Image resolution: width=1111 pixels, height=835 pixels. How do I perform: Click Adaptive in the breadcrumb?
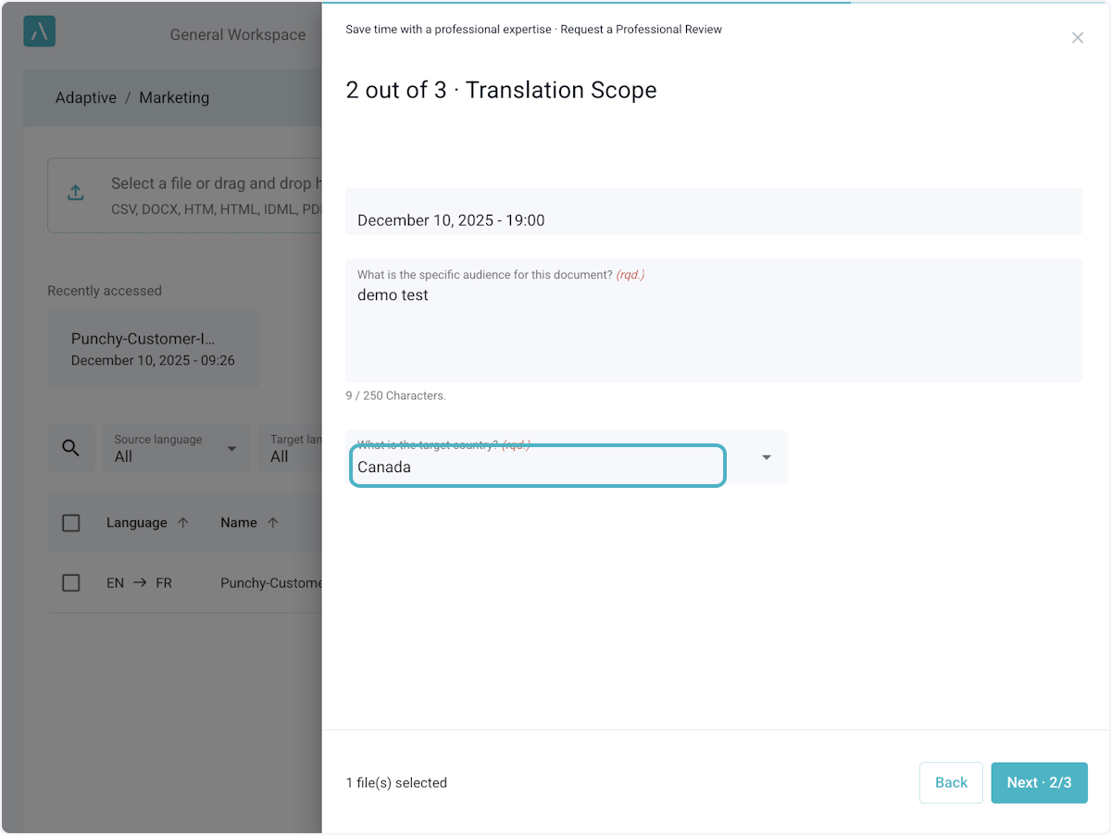(85, 97)
